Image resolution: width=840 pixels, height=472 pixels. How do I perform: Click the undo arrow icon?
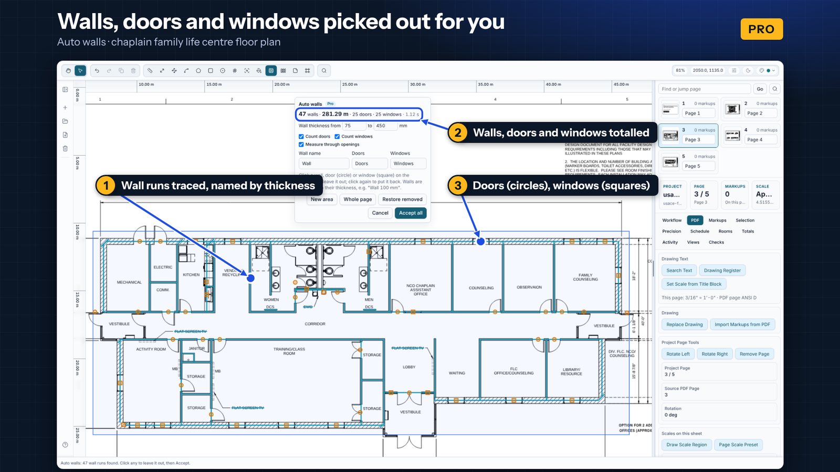97,70
